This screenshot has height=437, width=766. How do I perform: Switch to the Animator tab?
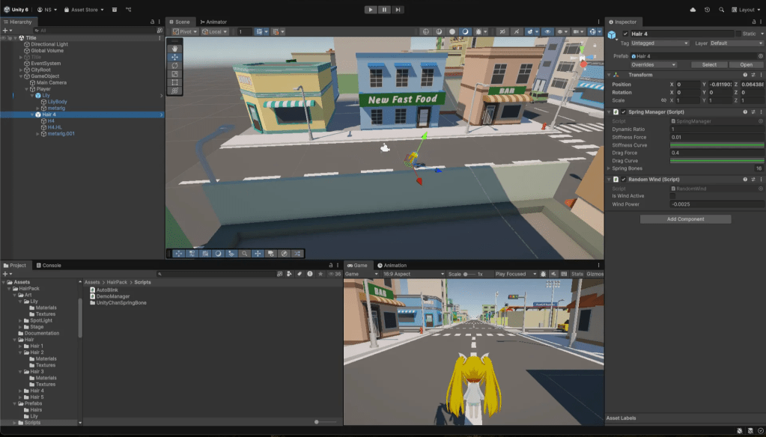[213, 22]
